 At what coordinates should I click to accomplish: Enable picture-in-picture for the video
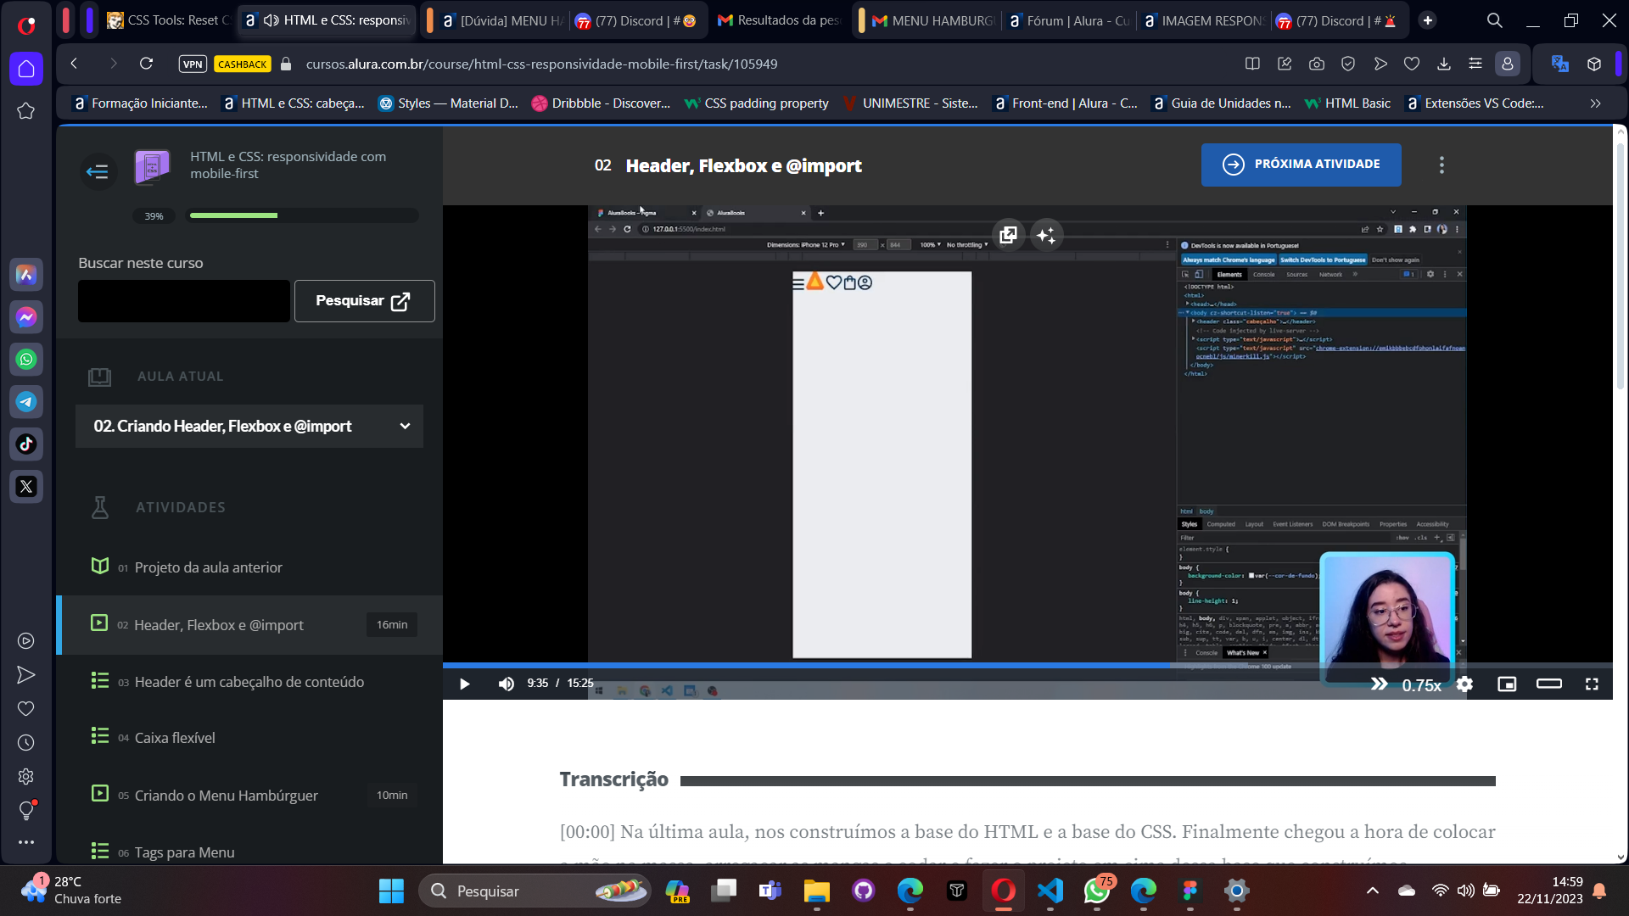coord(1507,684)
